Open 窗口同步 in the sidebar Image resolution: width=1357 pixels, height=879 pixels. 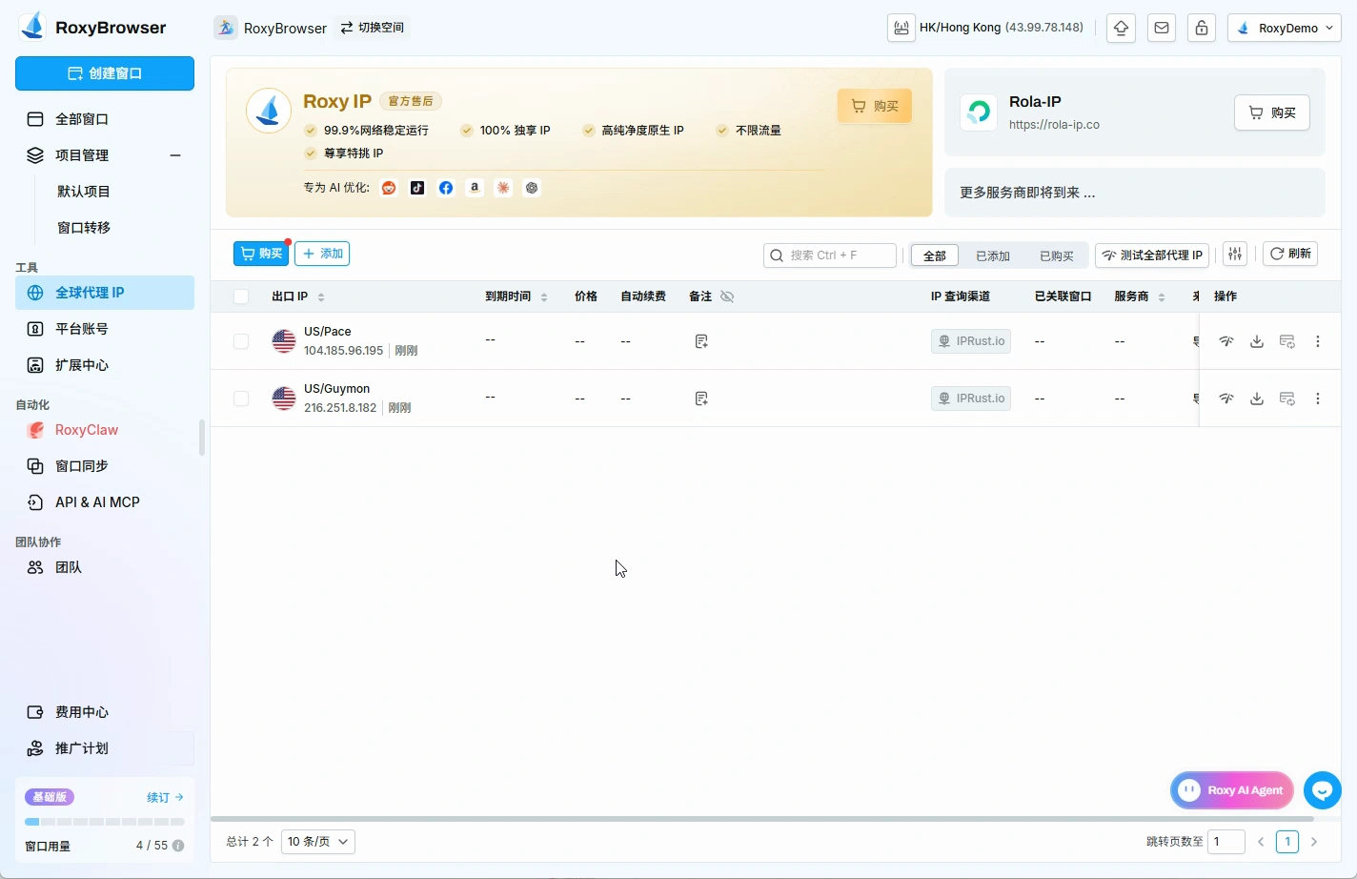[x=105, y=466]
